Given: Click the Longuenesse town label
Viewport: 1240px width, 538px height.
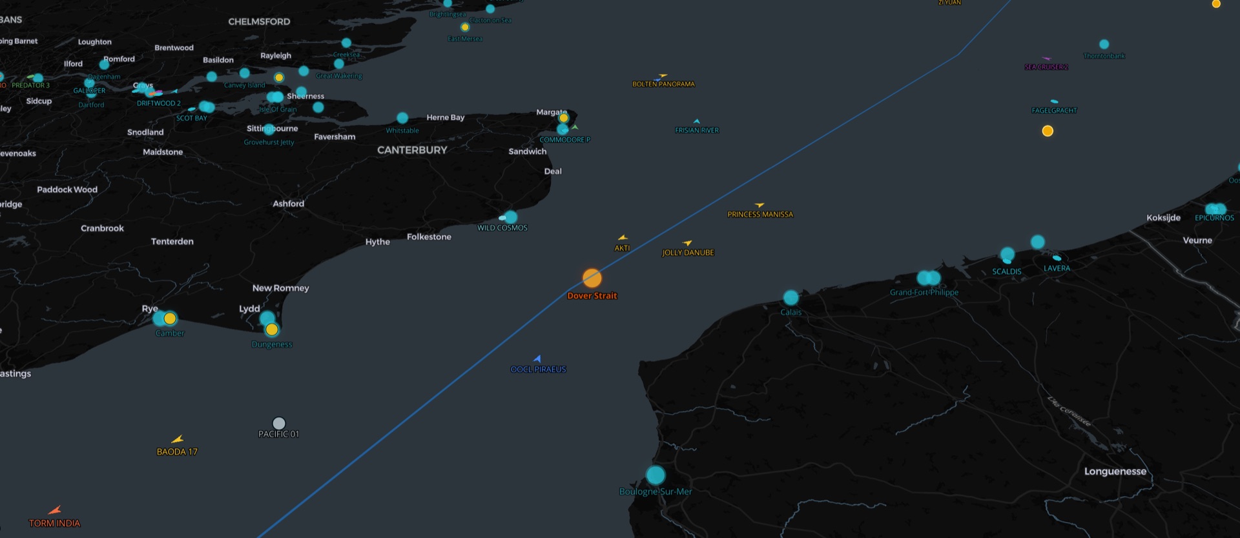Looking at the screenshot, I should 1115,472.
